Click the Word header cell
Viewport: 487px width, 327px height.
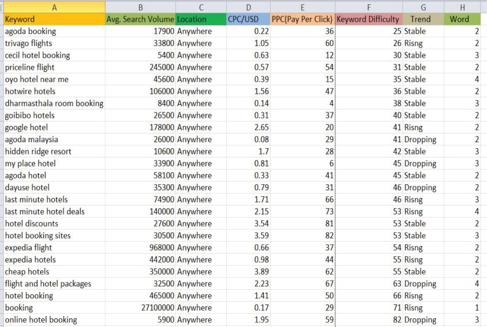click(x=462, y=19)
